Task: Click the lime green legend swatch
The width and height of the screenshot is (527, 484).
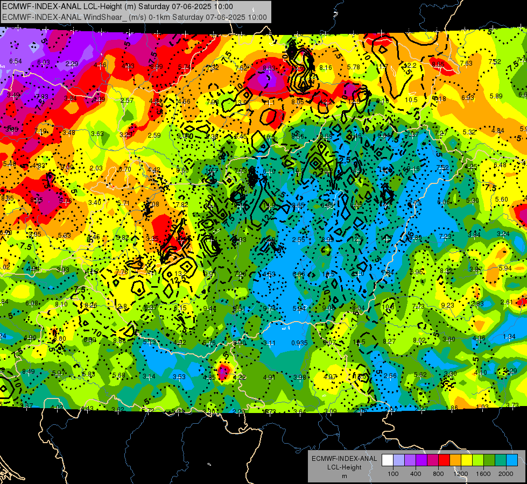Action: 478,460
